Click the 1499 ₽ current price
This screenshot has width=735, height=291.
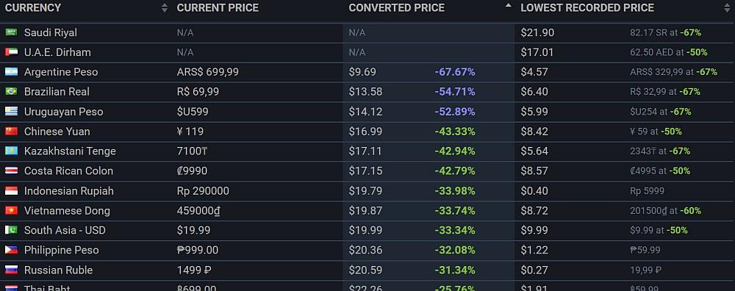194,270
